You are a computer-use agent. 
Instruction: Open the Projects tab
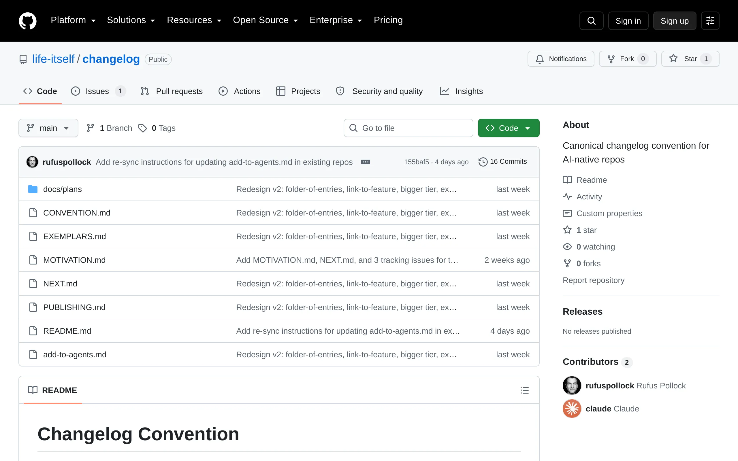298,91
